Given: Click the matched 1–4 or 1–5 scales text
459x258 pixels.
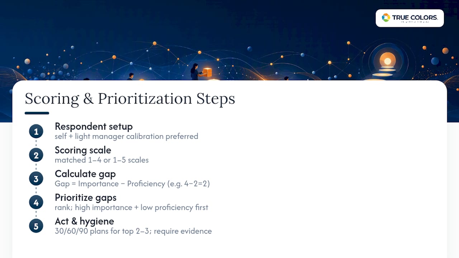Looking at the screenshot, I should coord(102,160).
